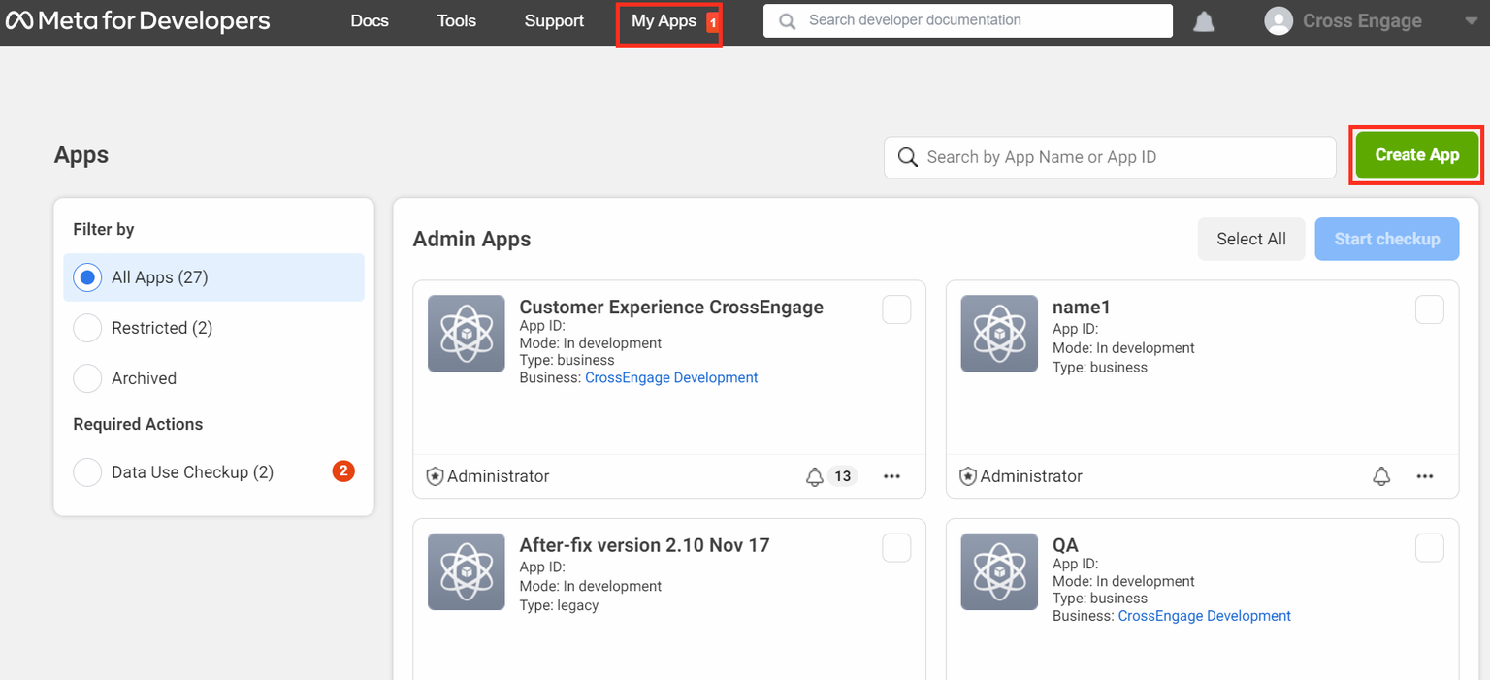The image size is (1490, 680).
Task: Click the Select All button
Action: pyautogui.click(x=1251, y=239)
